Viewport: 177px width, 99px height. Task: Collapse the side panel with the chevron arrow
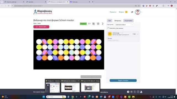(x=103, y=24)
